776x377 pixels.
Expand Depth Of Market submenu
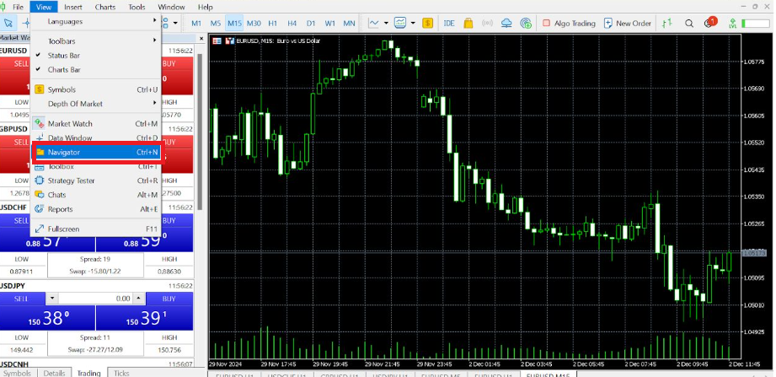tap(96, 104)
